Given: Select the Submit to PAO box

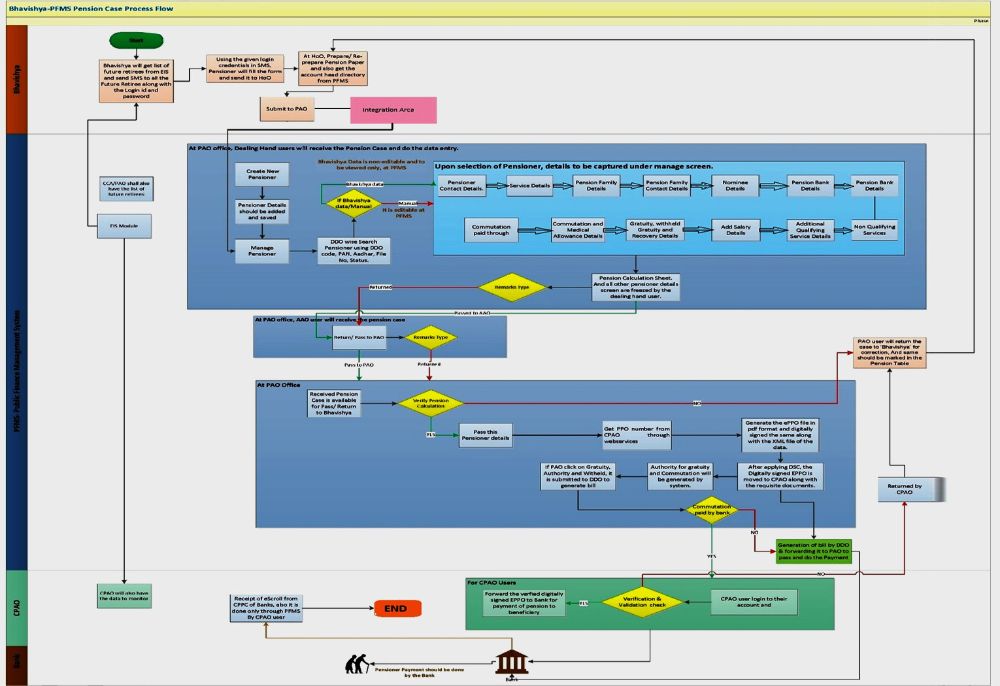Looking at the screenshot, I should pyautogui.click(x=286, y=109).
